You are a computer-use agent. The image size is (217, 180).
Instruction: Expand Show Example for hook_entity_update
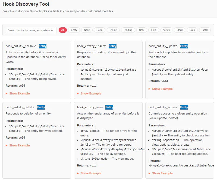pos(161,89)
